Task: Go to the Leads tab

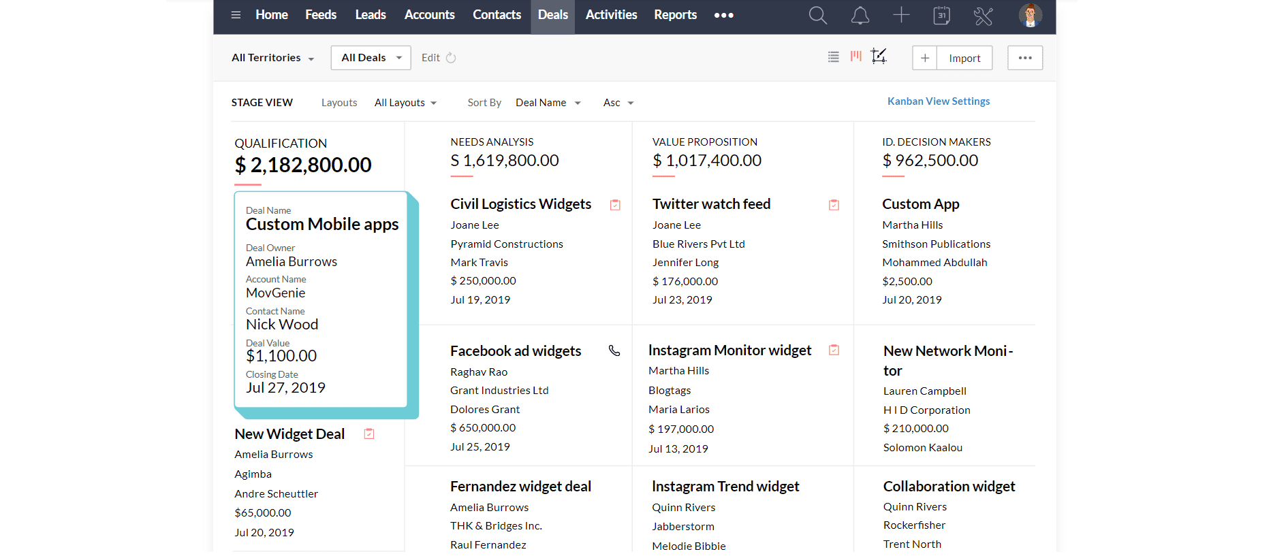Action: coord(370,15)
